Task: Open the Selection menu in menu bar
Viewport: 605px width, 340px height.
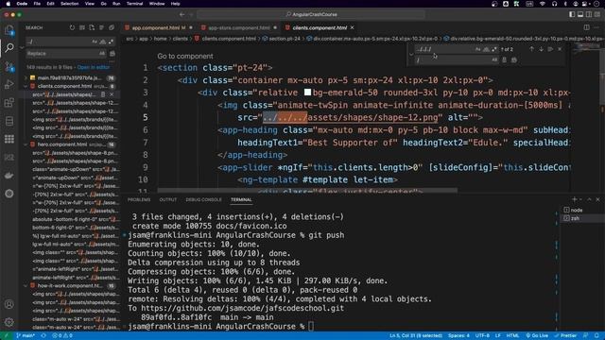Action: tap(69, 4)
